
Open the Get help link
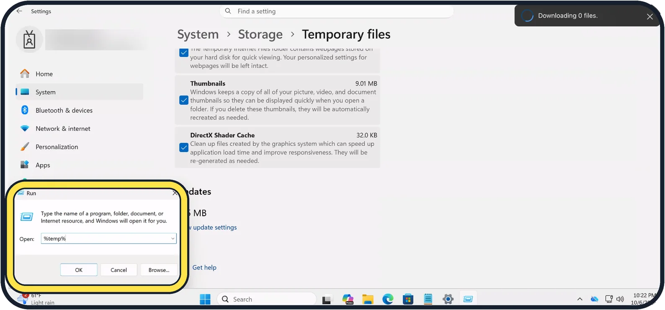pyautogui.click(x=204, y=267)
